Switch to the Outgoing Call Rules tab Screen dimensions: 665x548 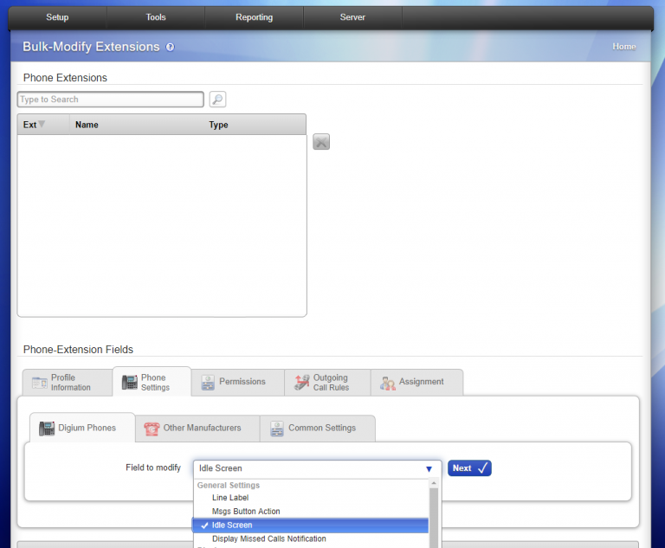327,382
